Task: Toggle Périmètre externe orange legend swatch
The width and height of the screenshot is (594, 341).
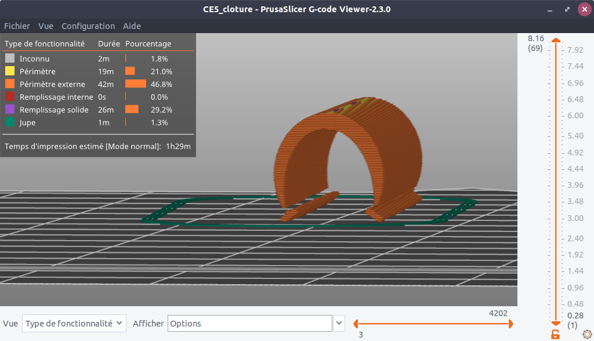Action: click(x=10, y=84)
